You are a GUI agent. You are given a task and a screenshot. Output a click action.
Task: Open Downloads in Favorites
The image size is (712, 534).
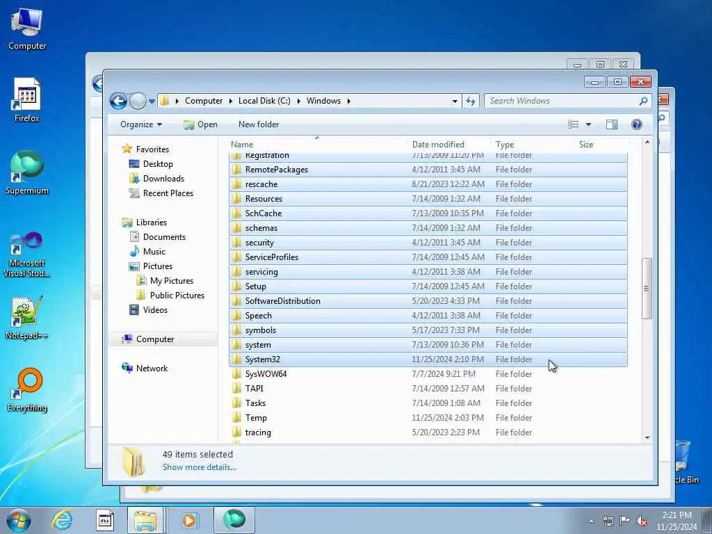(x=163, y=179)
